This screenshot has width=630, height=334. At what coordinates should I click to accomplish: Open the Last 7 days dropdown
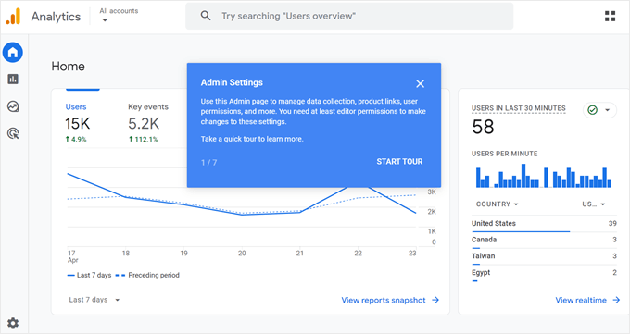pyautogui.click(x=94, y=300)
